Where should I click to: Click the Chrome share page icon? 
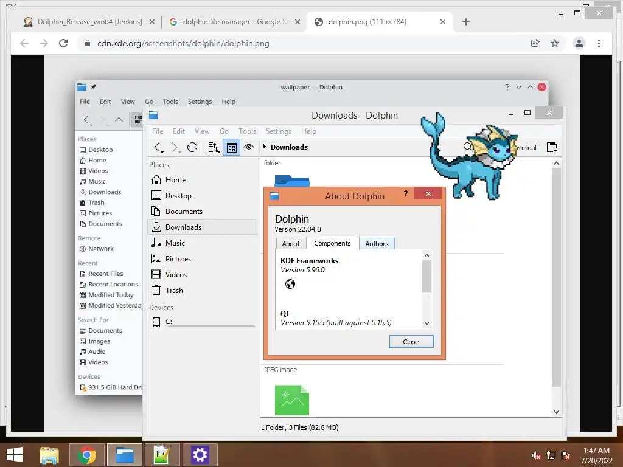pos(535,43)
